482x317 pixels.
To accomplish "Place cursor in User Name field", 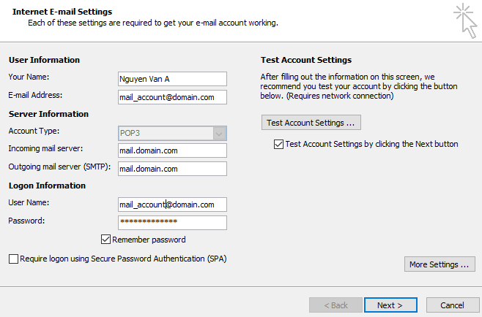I will (172, 205).
